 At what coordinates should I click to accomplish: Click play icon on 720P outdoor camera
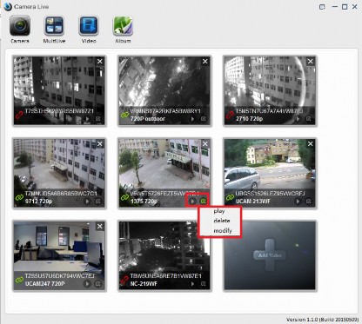[192, 119]
